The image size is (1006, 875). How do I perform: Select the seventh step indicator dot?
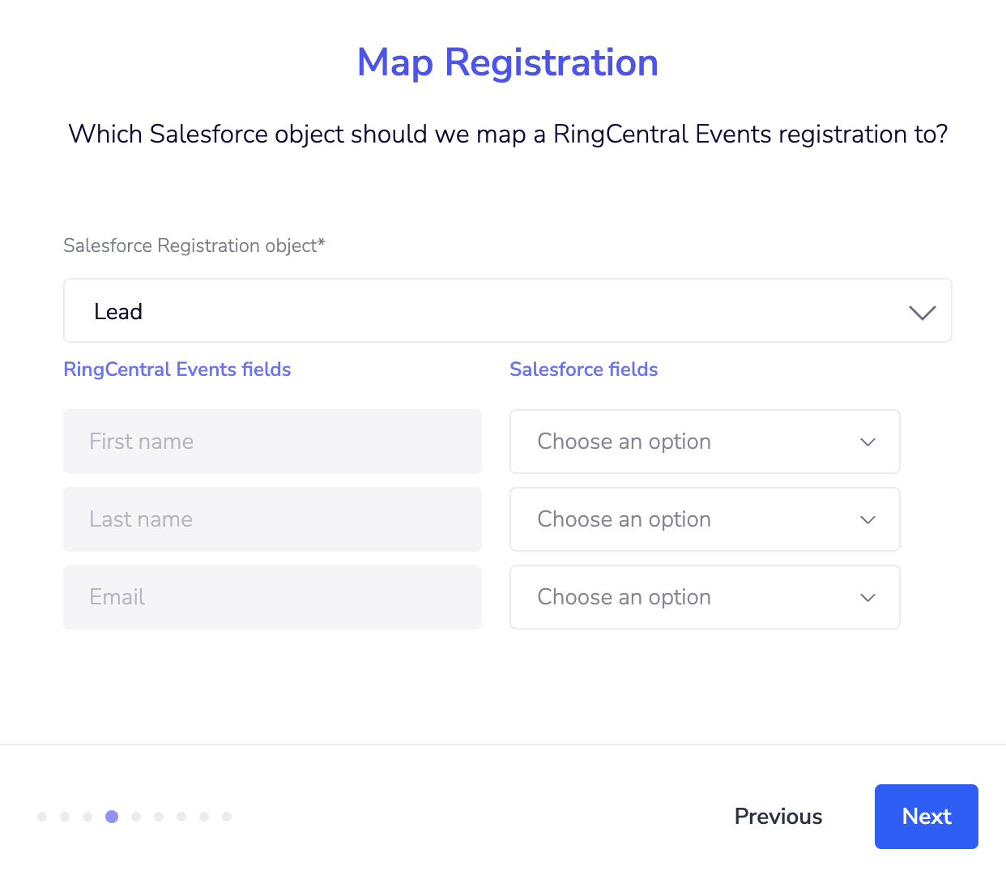181,817
